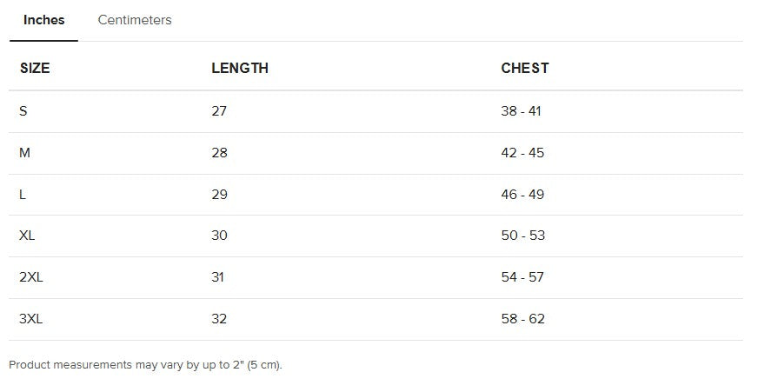Viewport: 758px width, 392px height.
Task: Click the LENGTH column header
Action: pyautogui.click(x=240, y=68)
